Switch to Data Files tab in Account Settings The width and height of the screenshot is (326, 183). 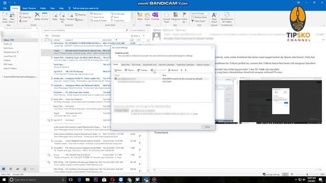125,65
